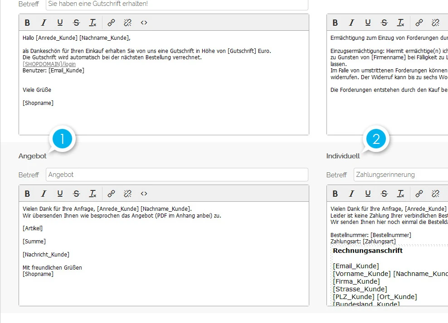The image size is (448, 323).
Task: Click Bold icon in Gutschrift editor toolbar
Action: point(27,23)
